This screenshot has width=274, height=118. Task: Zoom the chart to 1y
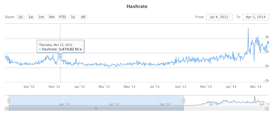point(73,17)
